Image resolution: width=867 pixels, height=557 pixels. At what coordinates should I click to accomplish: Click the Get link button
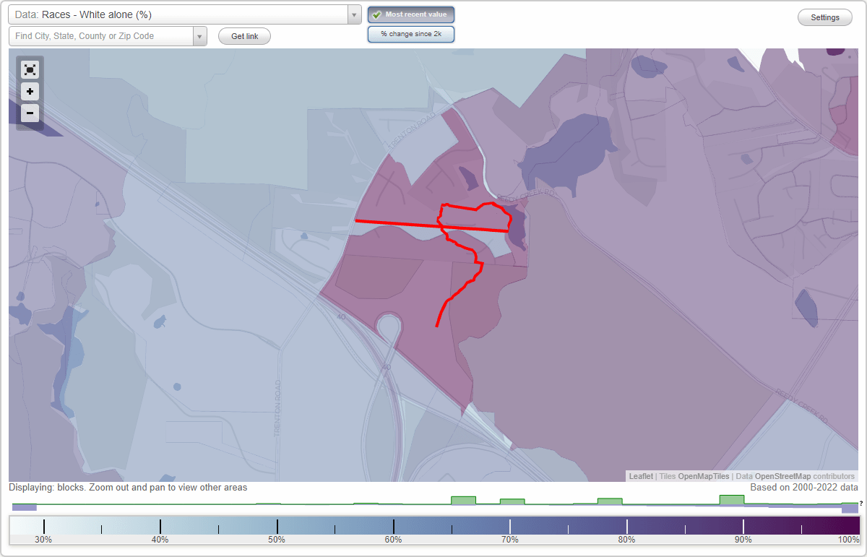coord(244,36)
